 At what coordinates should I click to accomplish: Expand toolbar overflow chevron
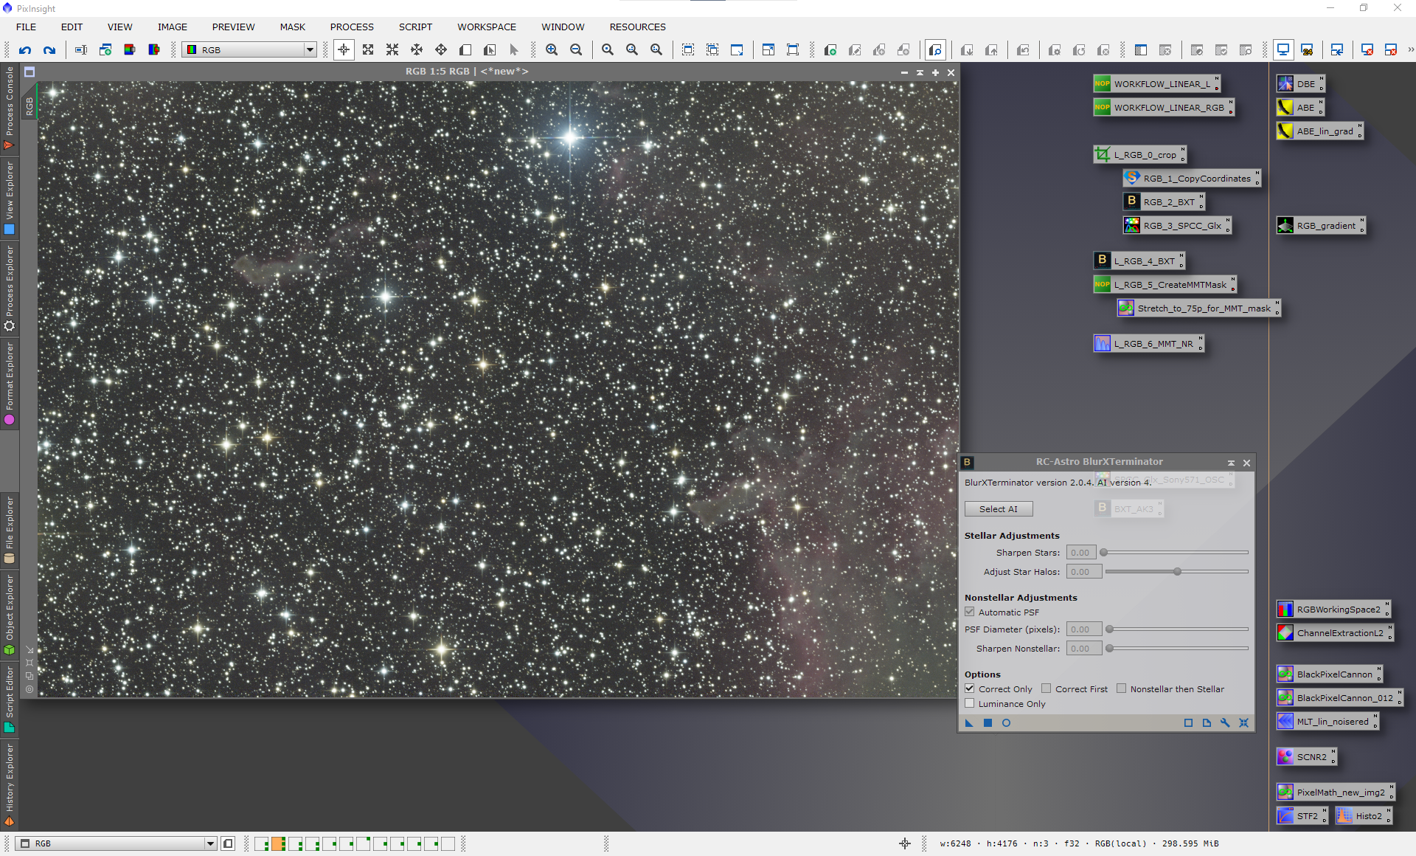point(1410,50)
